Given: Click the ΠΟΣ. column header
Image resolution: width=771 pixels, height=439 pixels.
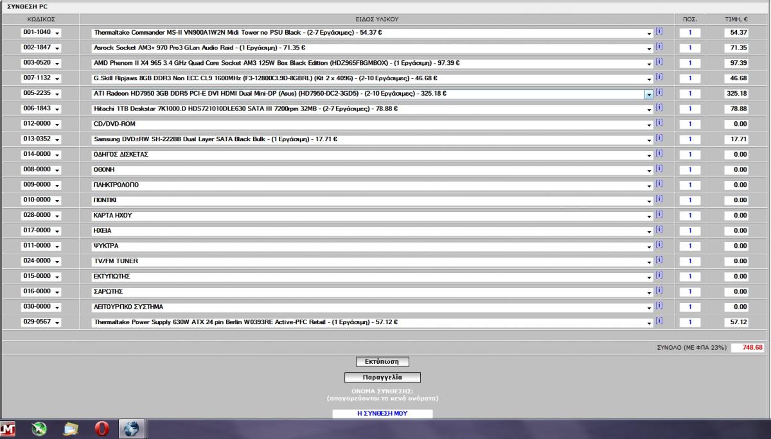Looking at the screenshot, I should [691, 19].
